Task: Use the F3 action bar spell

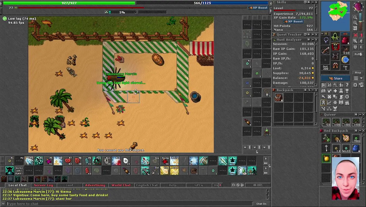Action: pyautogui.click(x=29, y=161)
